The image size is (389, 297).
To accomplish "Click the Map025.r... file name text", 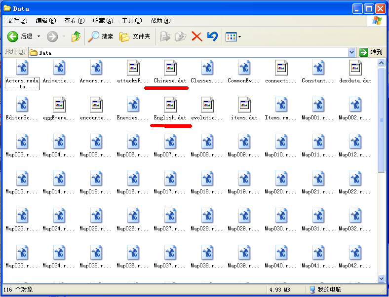I will 95,228.
